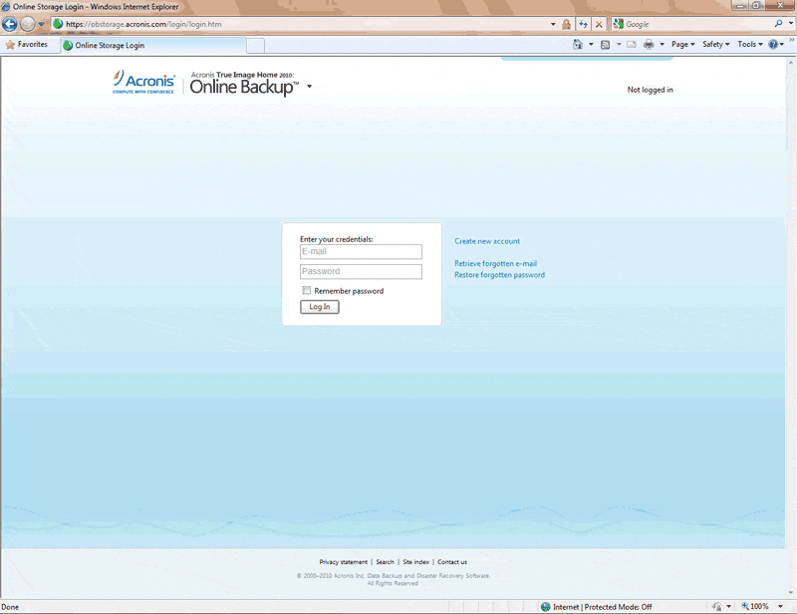This screenshot has width=797, height=614.
Task: Open the Create new account link
Action: coord(487,241)
